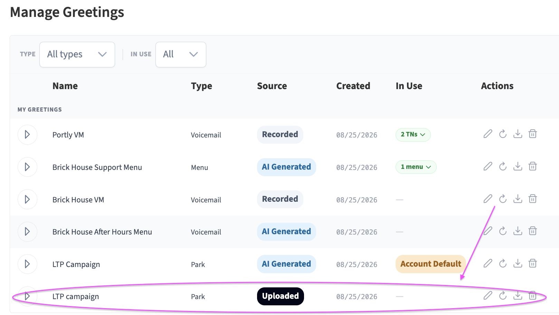Play the Brick House After Hours Menu greeting

click(x=27, y=232)
